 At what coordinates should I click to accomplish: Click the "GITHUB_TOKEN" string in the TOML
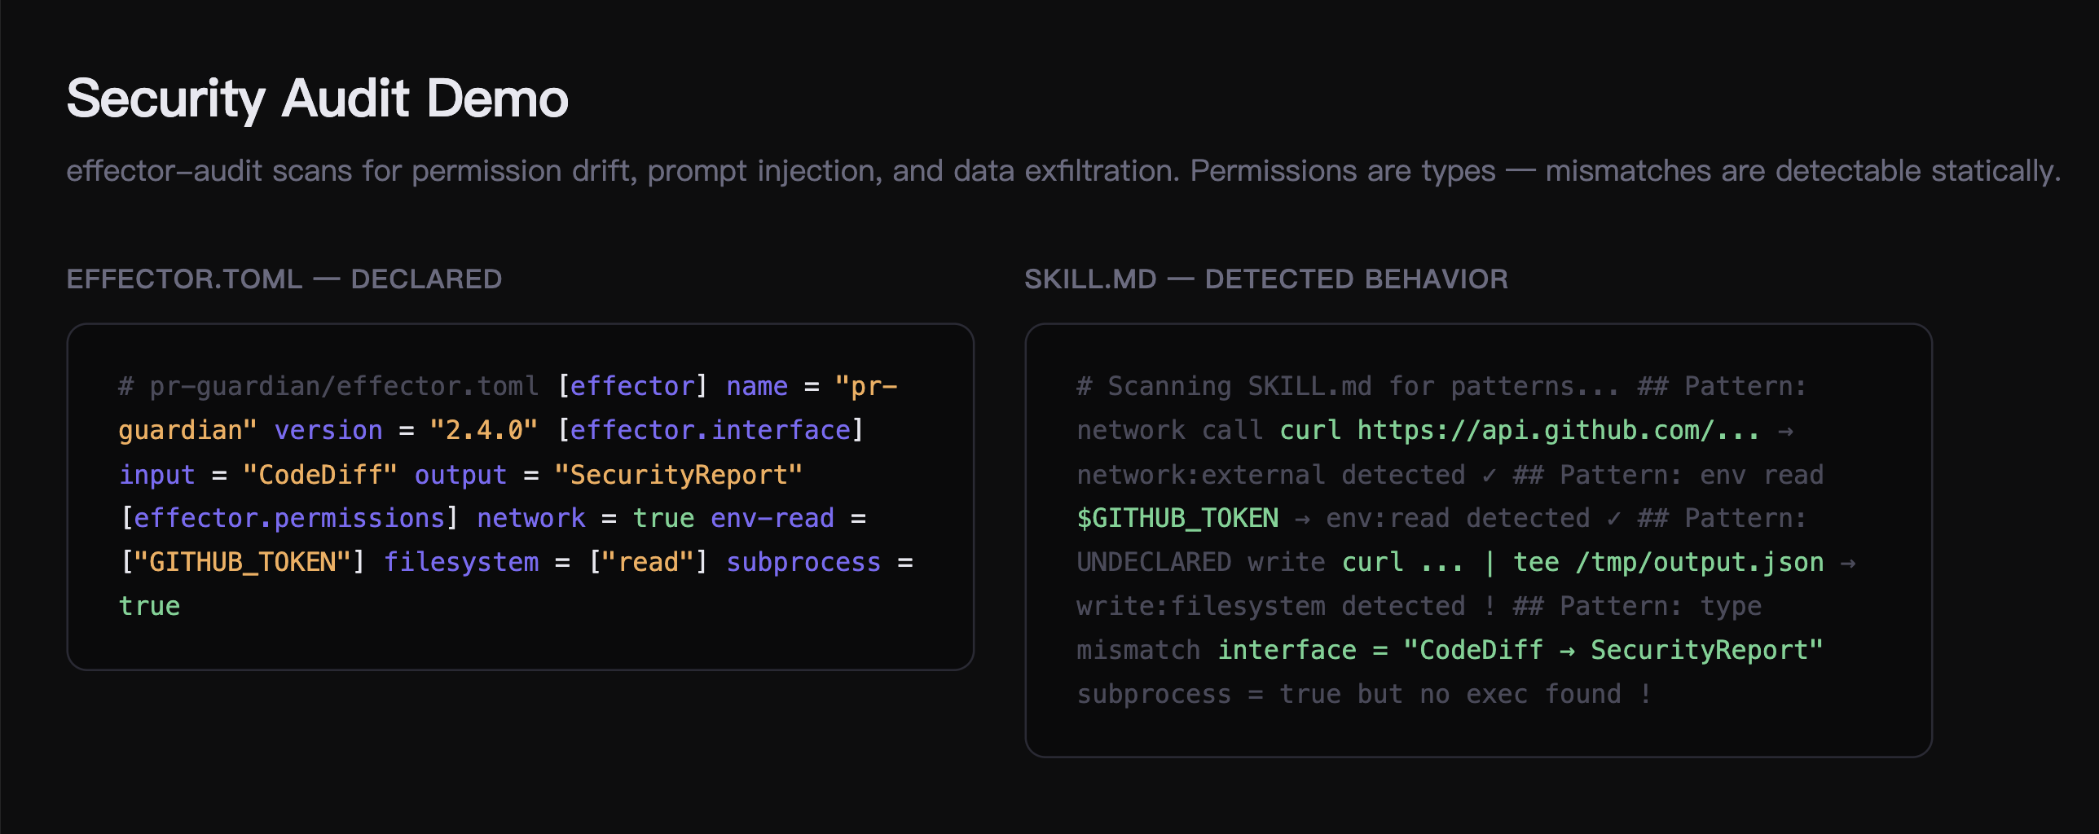(x=242, y=562)
